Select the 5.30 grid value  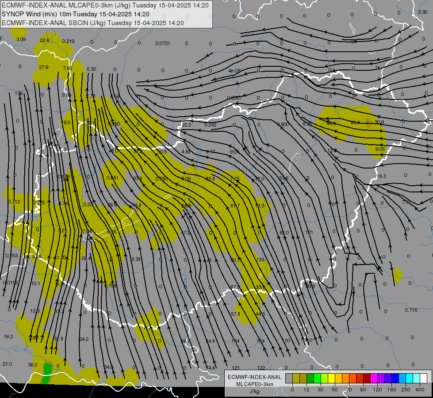(x=92, y=69)
